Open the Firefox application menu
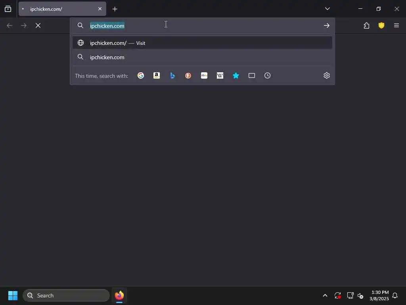This screenshot has height=305, width=406. (x=396, y=25)
